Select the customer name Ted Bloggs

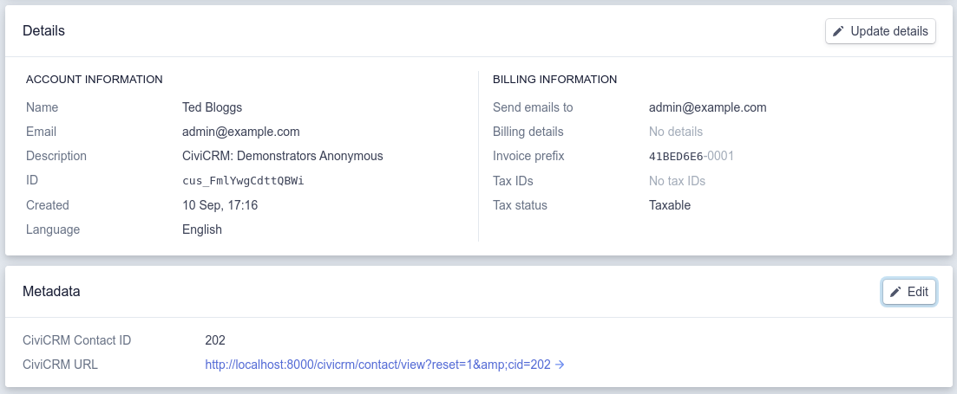pos(212,107)
